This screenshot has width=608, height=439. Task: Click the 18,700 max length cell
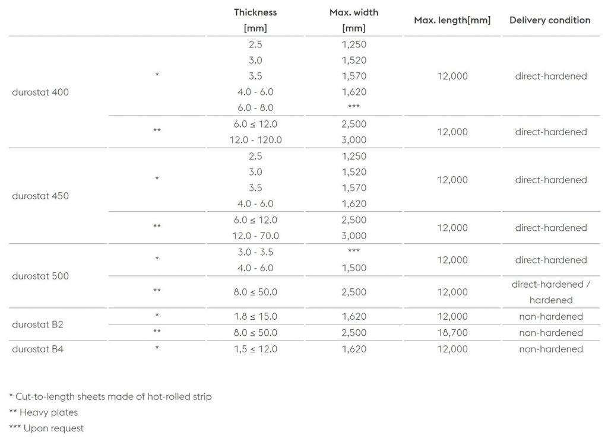pyautogui.click(x=452, y=333)
